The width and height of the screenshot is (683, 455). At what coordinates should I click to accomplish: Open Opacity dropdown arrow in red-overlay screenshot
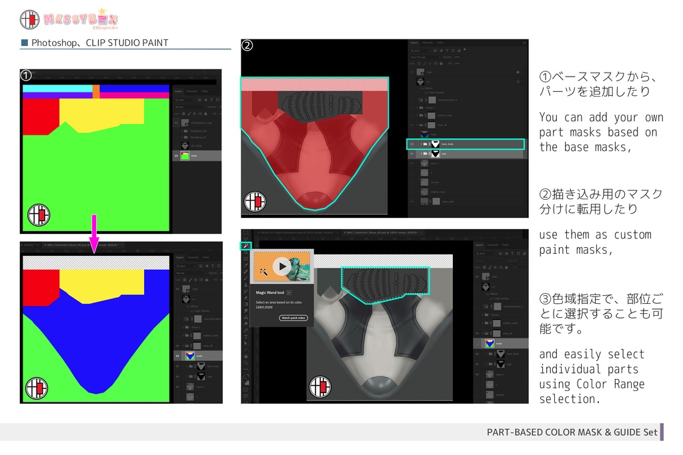coord(464,57)
